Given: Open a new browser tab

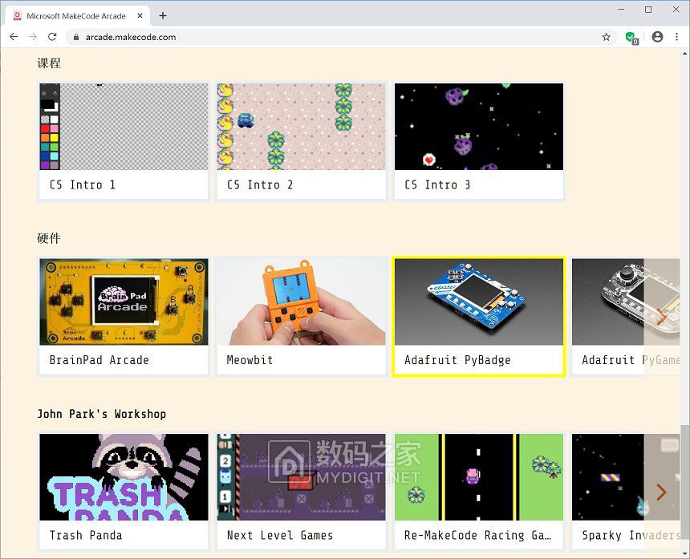Looking at the screenshot, I should (163, 15).
